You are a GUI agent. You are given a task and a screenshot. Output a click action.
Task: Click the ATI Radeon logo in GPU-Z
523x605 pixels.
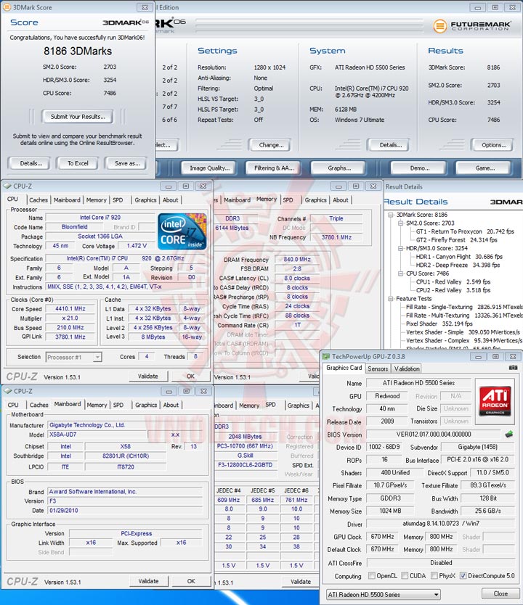pyautogui.click(x=495, y=400)
